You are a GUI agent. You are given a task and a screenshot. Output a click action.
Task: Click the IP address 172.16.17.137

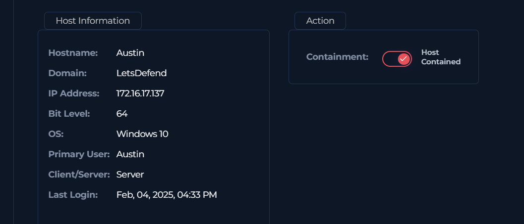[x=140, y=93]
